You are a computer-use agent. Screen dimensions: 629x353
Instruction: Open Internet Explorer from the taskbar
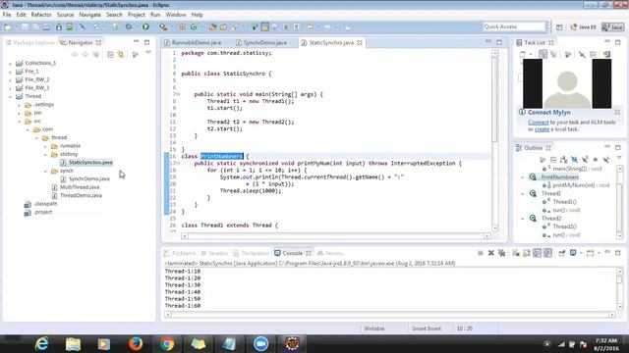click(x=41, y=344)
